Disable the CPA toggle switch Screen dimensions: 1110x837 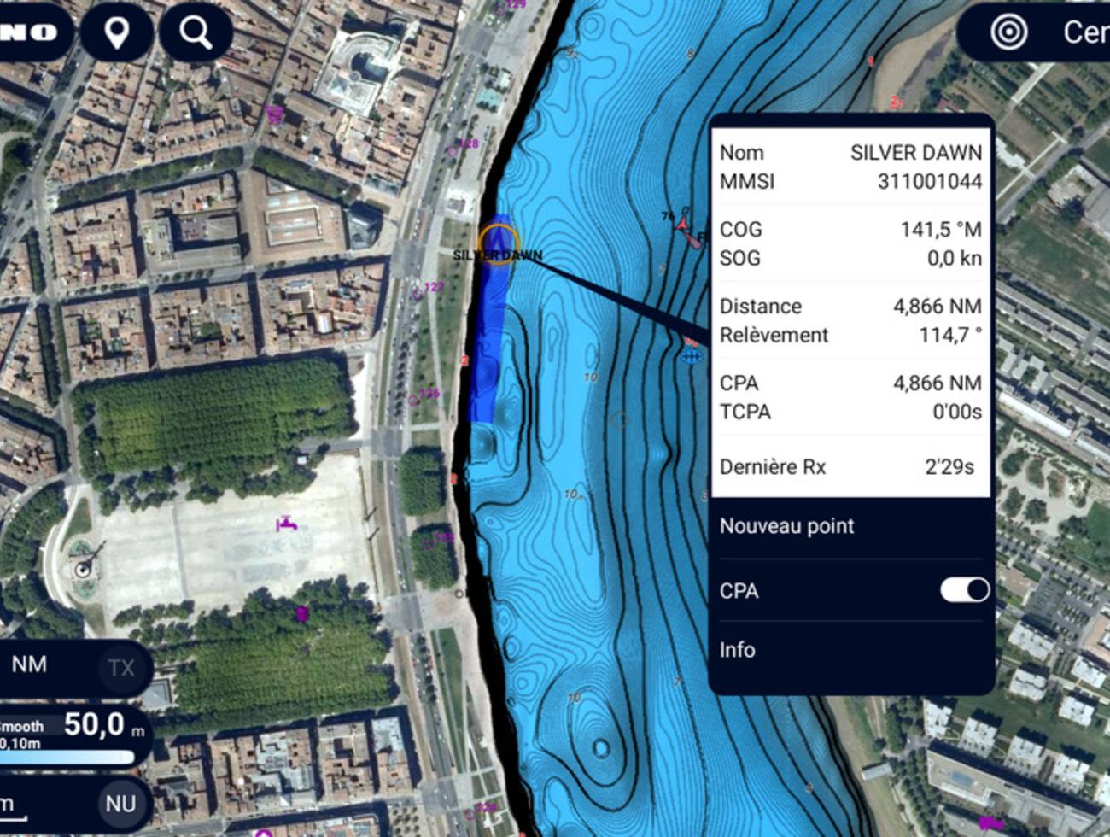[965, 590]
